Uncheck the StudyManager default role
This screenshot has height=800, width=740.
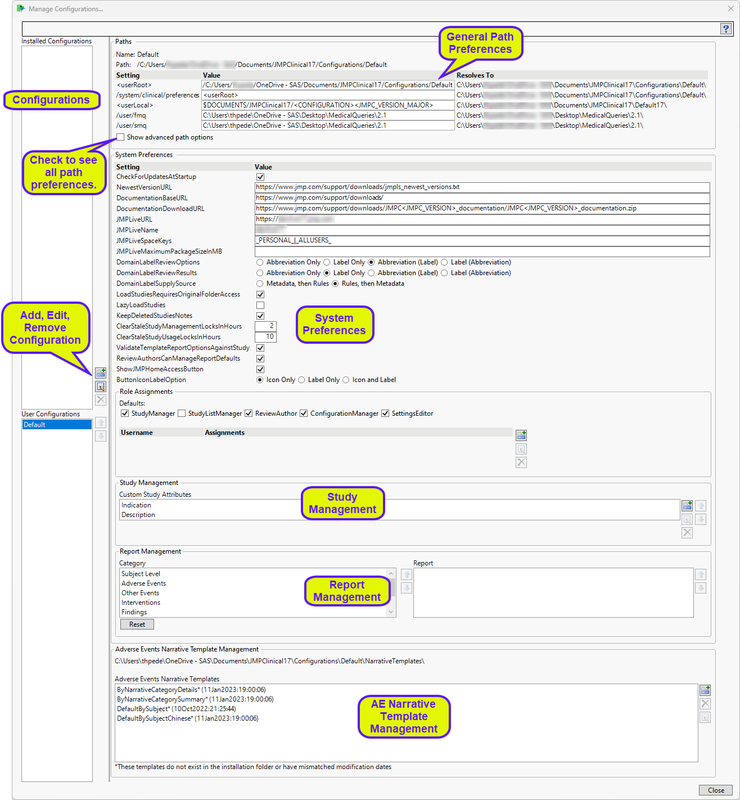(x=125, y=414)
